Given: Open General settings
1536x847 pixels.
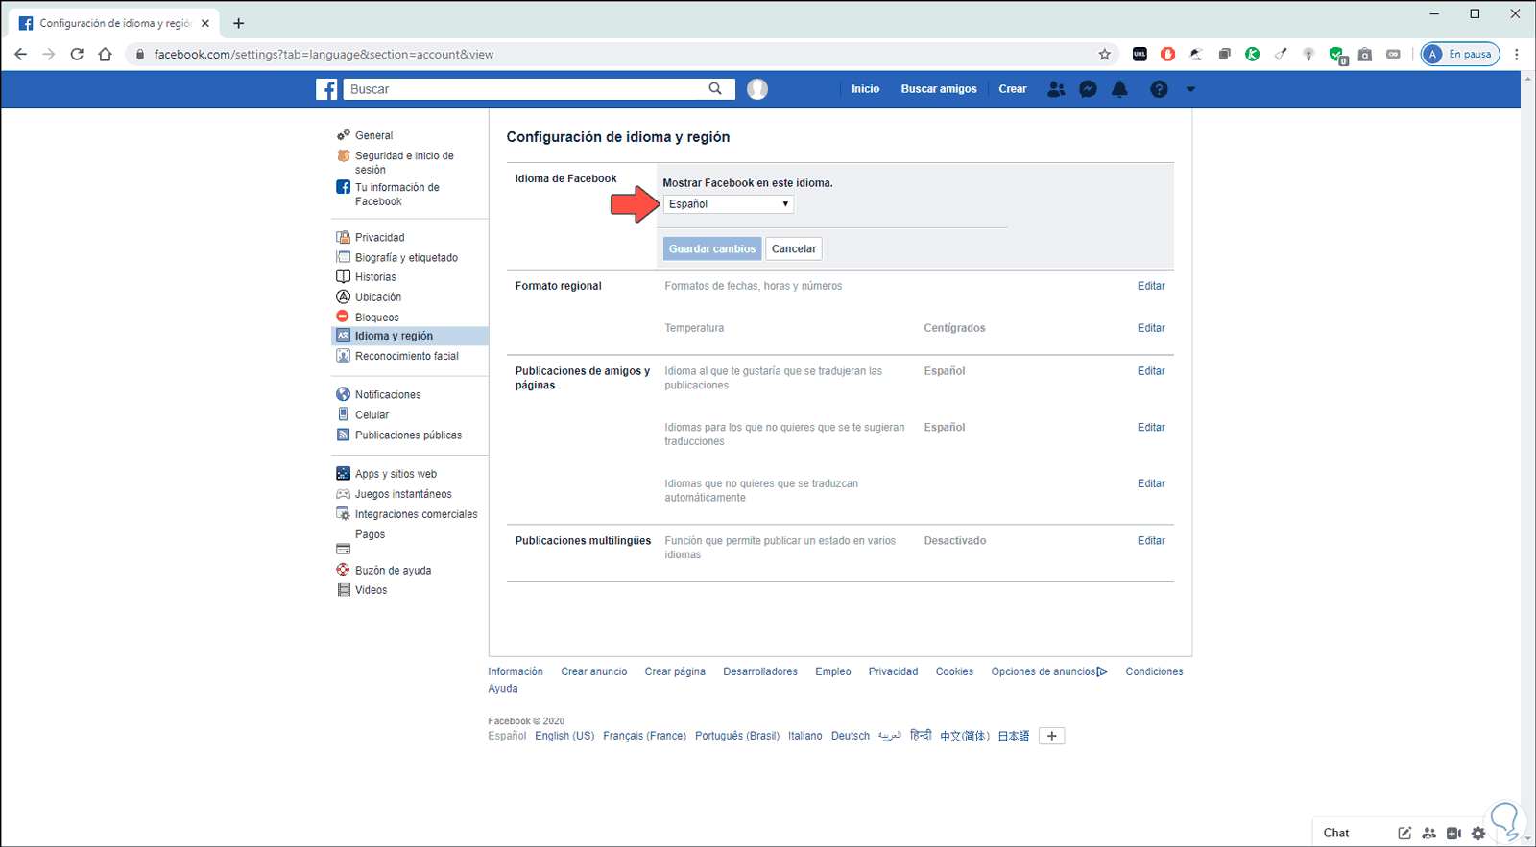Looking at the screenshot, I should click(x=373, y=135).
